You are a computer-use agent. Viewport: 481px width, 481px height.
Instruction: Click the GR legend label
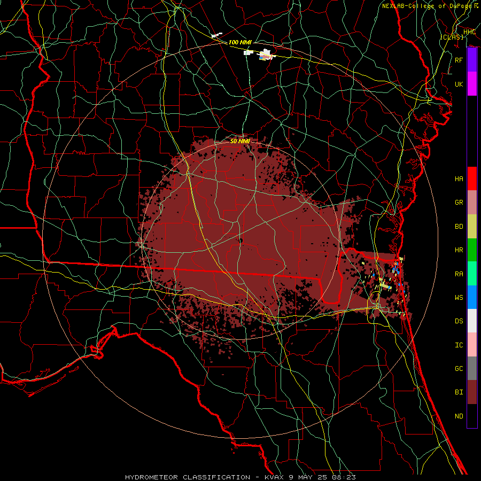459,203
